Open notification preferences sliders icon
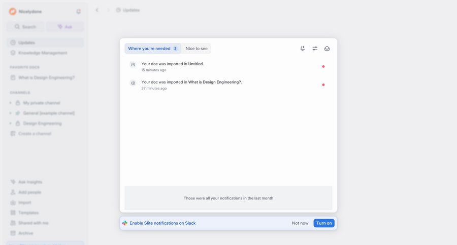The image size is (457, 245). (315, 49)
